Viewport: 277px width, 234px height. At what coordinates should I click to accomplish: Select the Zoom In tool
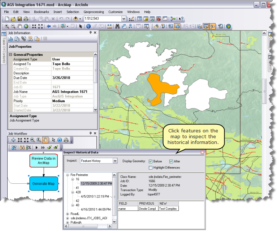click(7, 26)
